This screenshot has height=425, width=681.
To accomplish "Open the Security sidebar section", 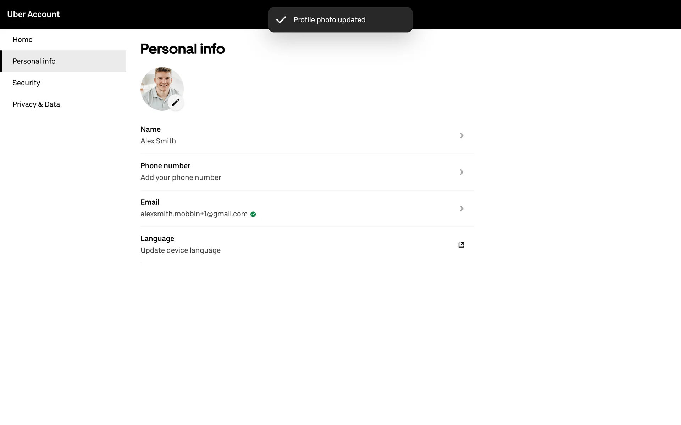I will point(27,83).
